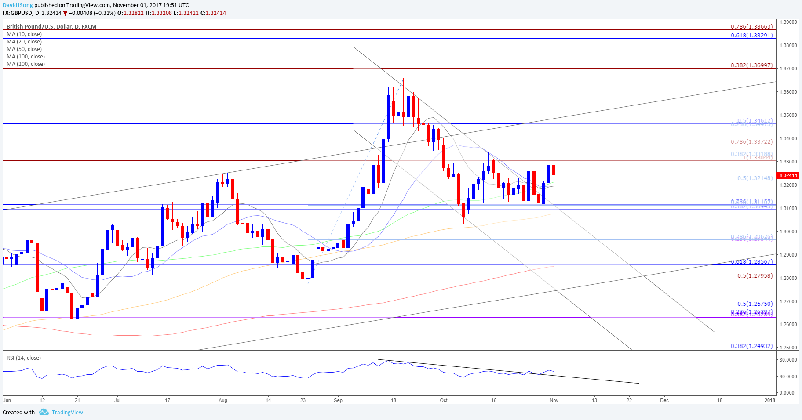
Task: Click the 2018 label on time axis
Action: tap(770, 400)
